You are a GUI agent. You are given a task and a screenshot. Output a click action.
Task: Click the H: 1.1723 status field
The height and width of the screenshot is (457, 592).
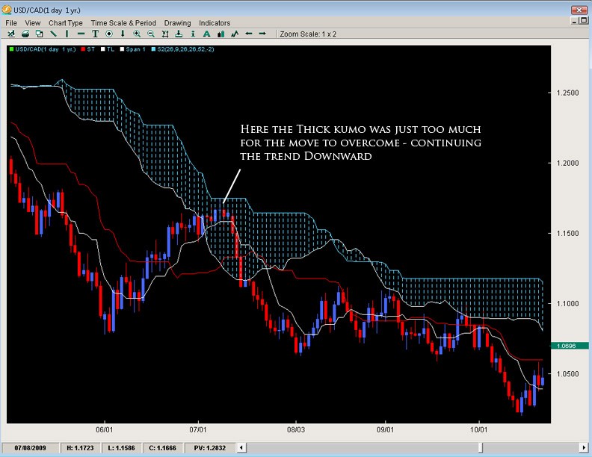click(80, 448)
